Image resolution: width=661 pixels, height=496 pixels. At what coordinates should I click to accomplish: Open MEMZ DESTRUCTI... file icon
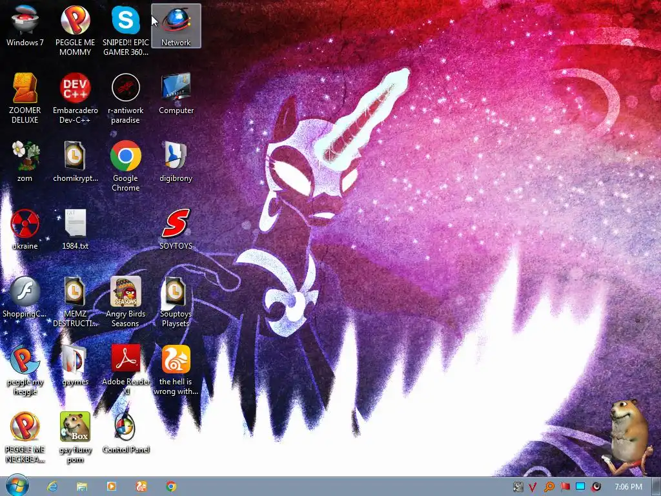click(75, 302)
